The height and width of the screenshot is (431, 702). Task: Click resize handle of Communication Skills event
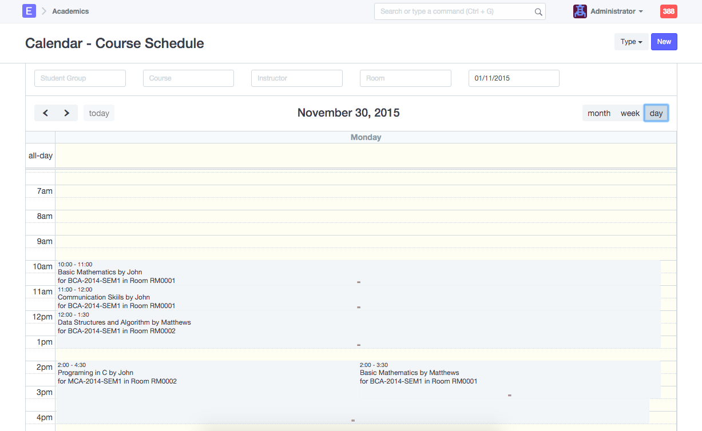coord(359,308)
